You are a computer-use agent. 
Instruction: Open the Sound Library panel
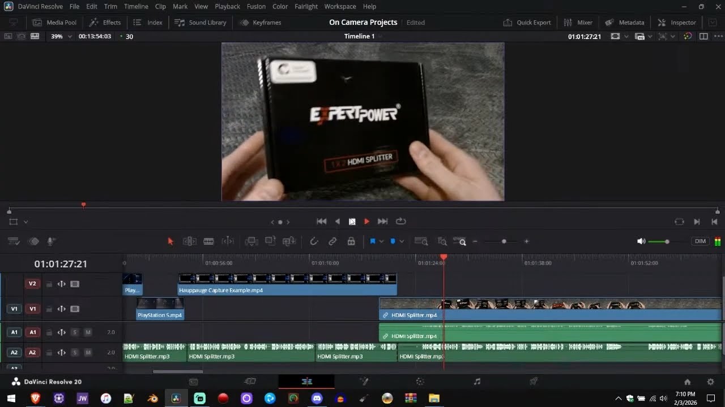pyautogui.click(x=201, y=23)
